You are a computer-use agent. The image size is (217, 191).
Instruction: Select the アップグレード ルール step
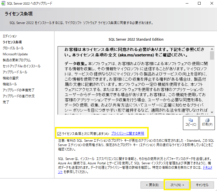[15, 72]
